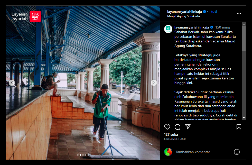
Task: Open the emoji picker in comment box
Action: click(237, 152)
